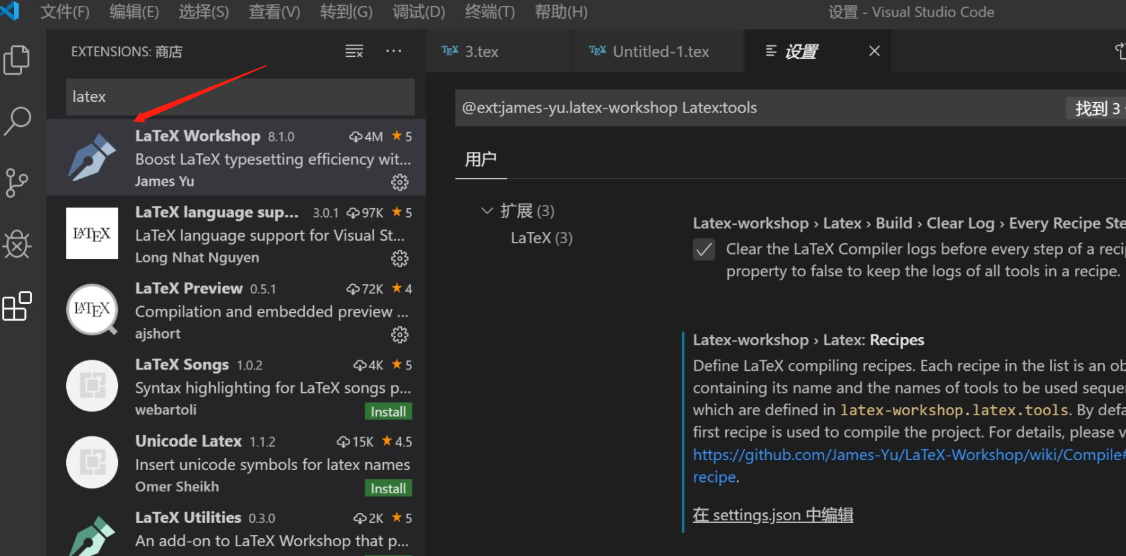Click LaTeX Songs extension icon
Screen dimensions: 1126x556
click(92, 385)
